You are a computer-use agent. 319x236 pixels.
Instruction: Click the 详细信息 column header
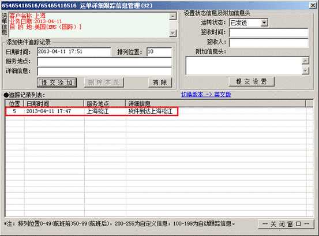pyautogui.click(x=216, y=103)
